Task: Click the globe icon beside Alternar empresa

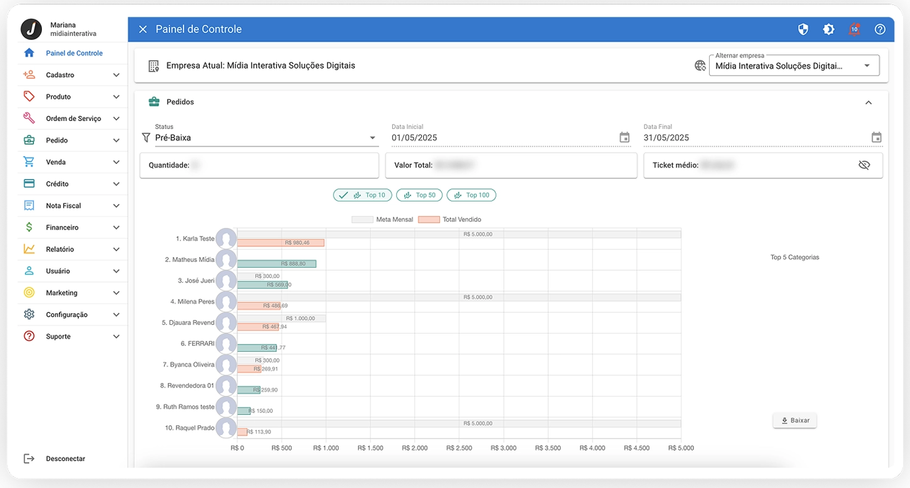Action: pyautogui.click(x=700, y=66)
